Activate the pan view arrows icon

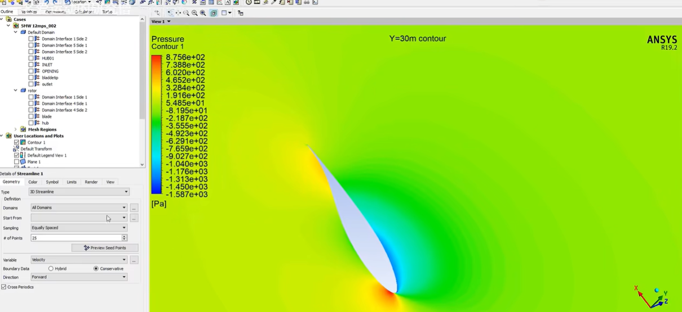pyautogui.click(x=178, y=13)
